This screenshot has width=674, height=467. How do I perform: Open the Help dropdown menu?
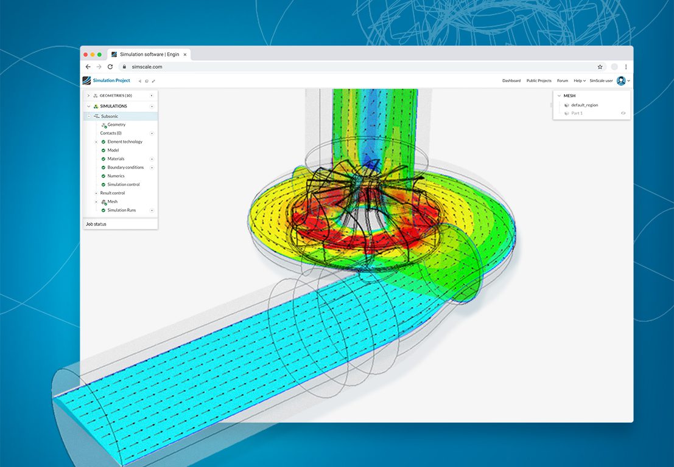tap(580, 81)
